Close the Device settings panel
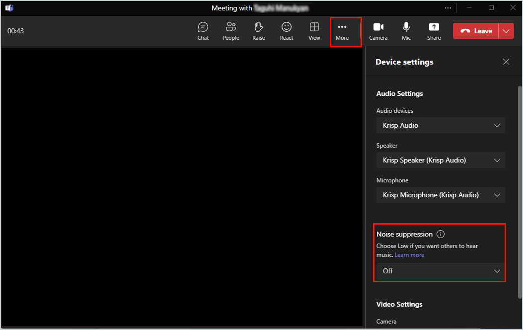 [506, 62]
